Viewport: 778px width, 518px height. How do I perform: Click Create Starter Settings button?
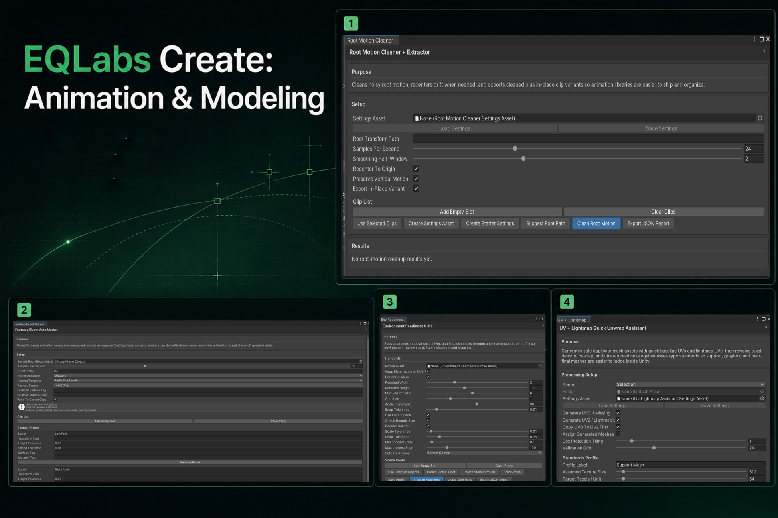(x=490, y=223)
